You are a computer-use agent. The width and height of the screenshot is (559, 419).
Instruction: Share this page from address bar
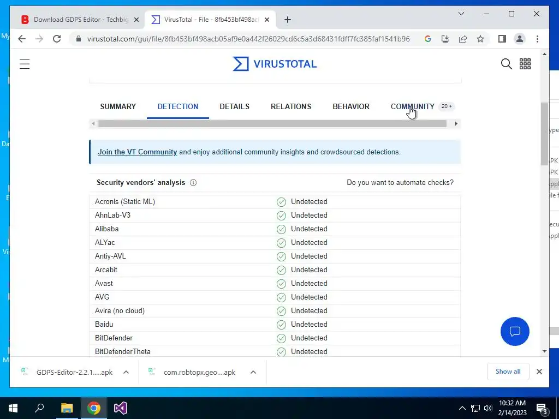(463, 39)
